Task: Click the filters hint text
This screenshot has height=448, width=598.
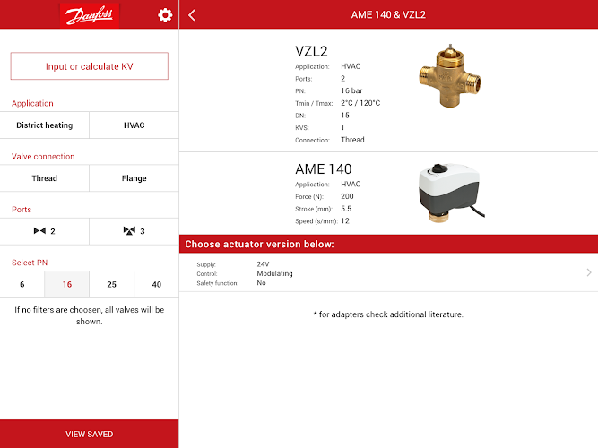Action: coord(90,315)
